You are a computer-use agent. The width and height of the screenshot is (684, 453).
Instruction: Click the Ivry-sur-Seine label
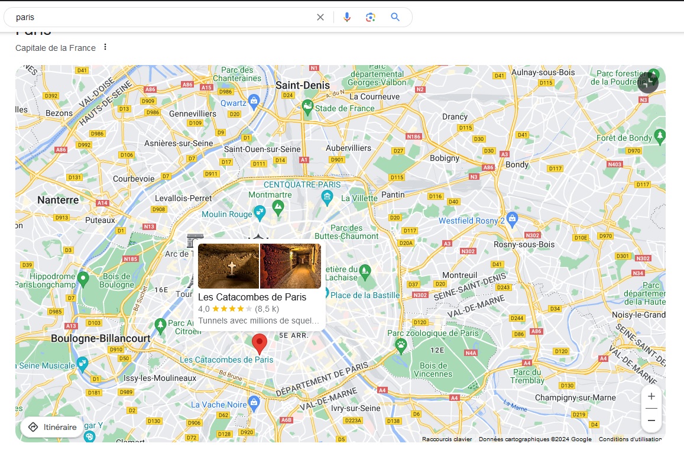pyautogui.click(x=355, y=408)
